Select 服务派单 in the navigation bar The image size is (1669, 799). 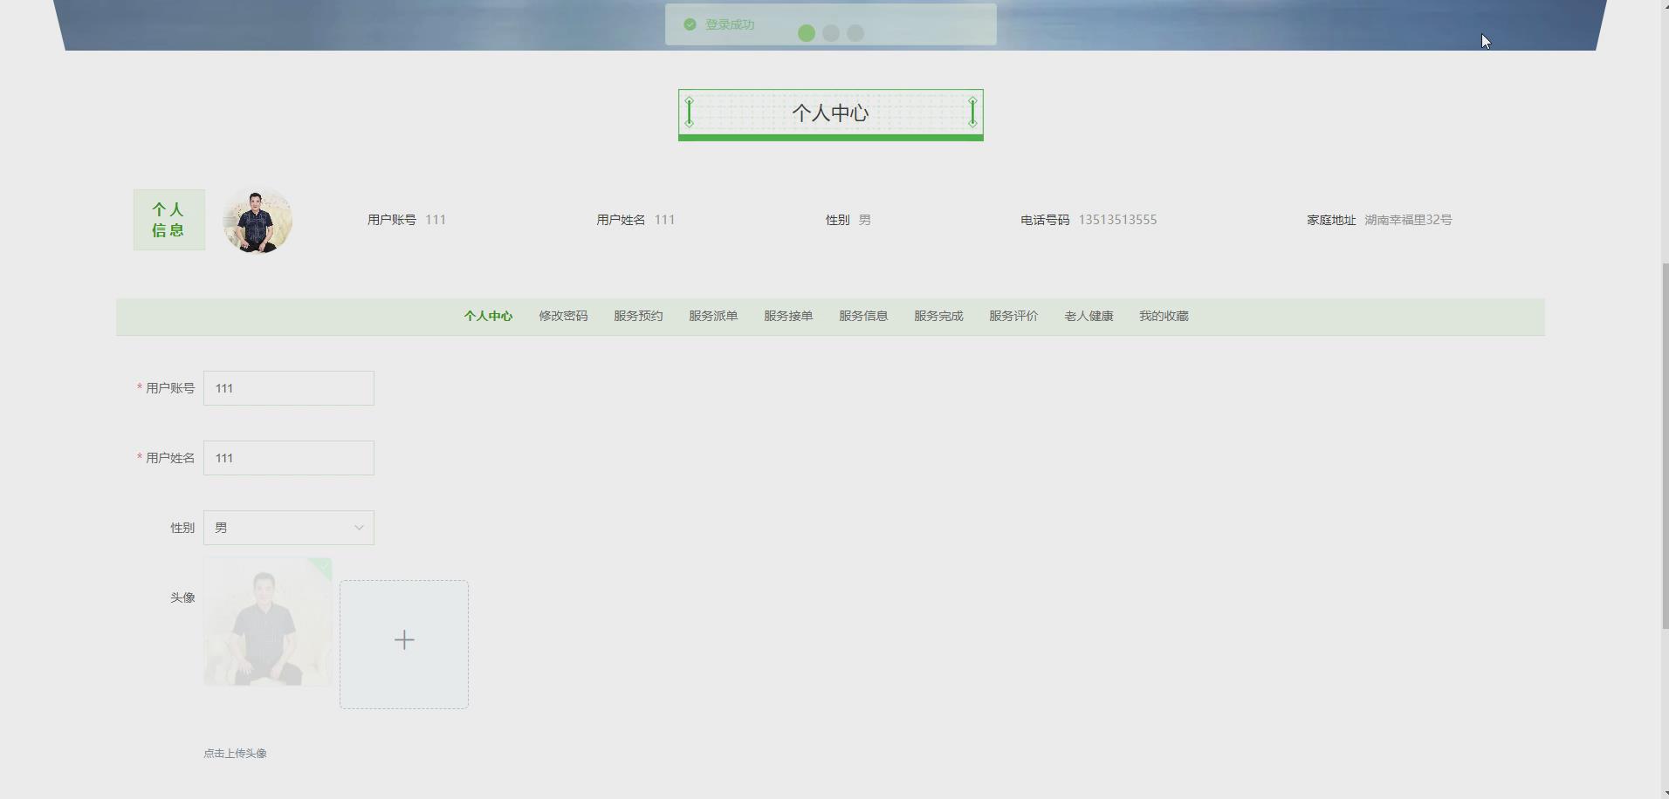713,316
